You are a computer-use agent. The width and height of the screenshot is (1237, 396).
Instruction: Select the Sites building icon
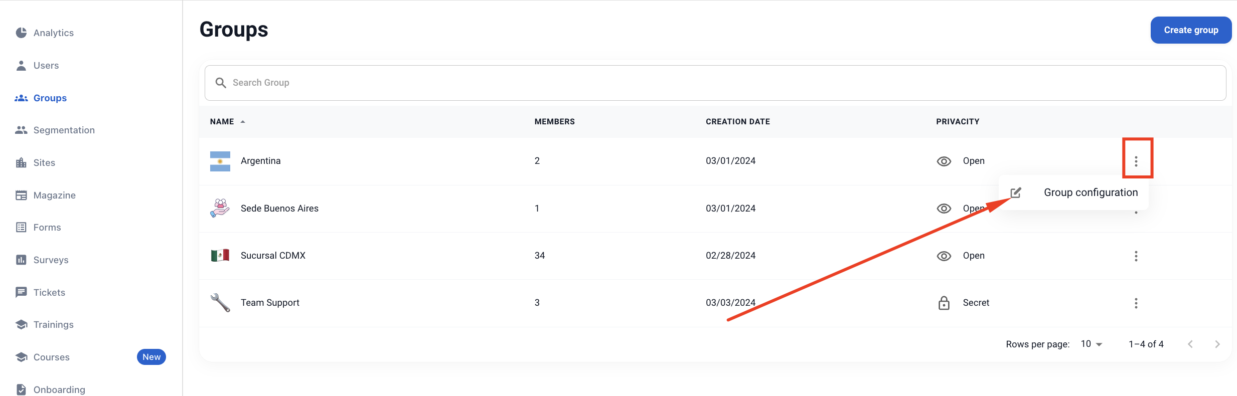pyautogui.click(x=21, y=163)
